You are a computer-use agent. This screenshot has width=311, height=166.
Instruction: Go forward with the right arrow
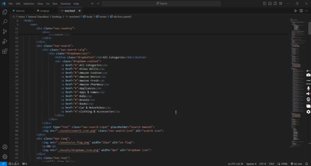(x=98, y=3)
